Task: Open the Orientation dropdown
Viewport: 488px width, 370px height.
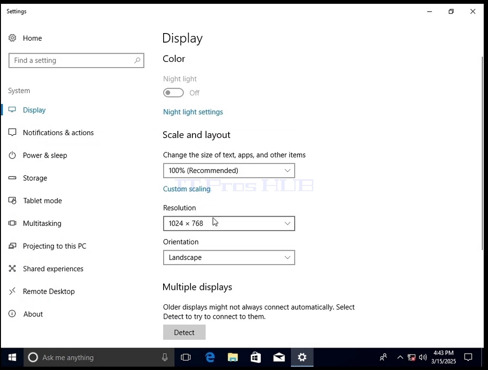Action: click(x=229, y=257)
